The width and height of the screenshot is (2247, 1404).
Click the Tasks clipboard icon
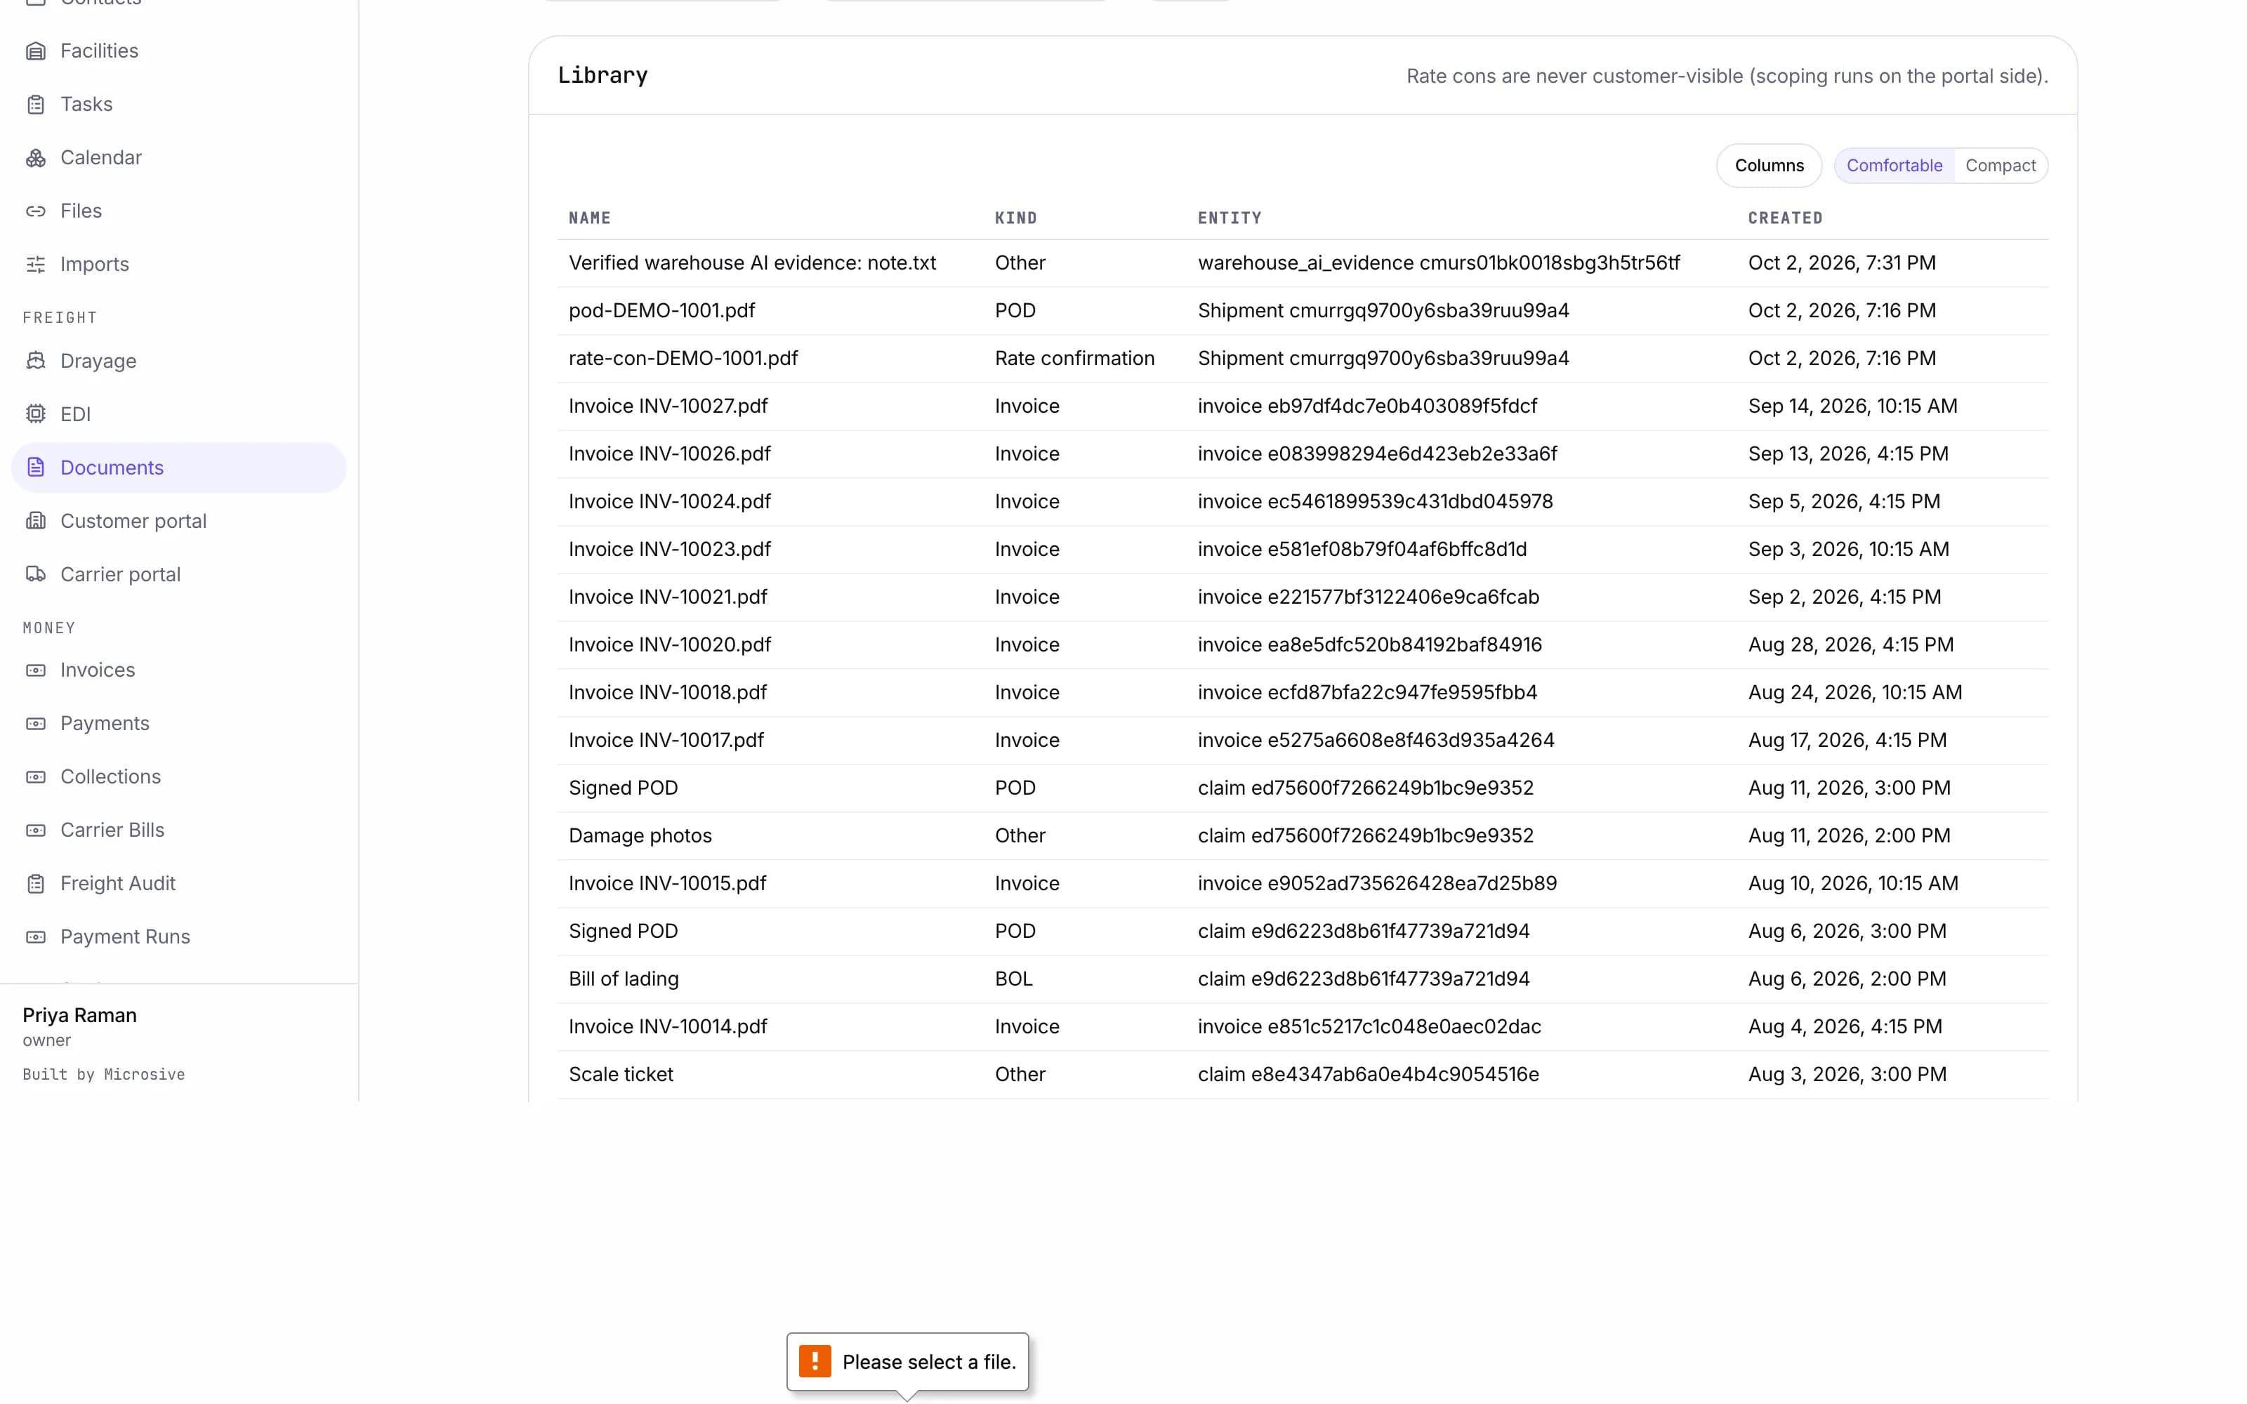35,104
